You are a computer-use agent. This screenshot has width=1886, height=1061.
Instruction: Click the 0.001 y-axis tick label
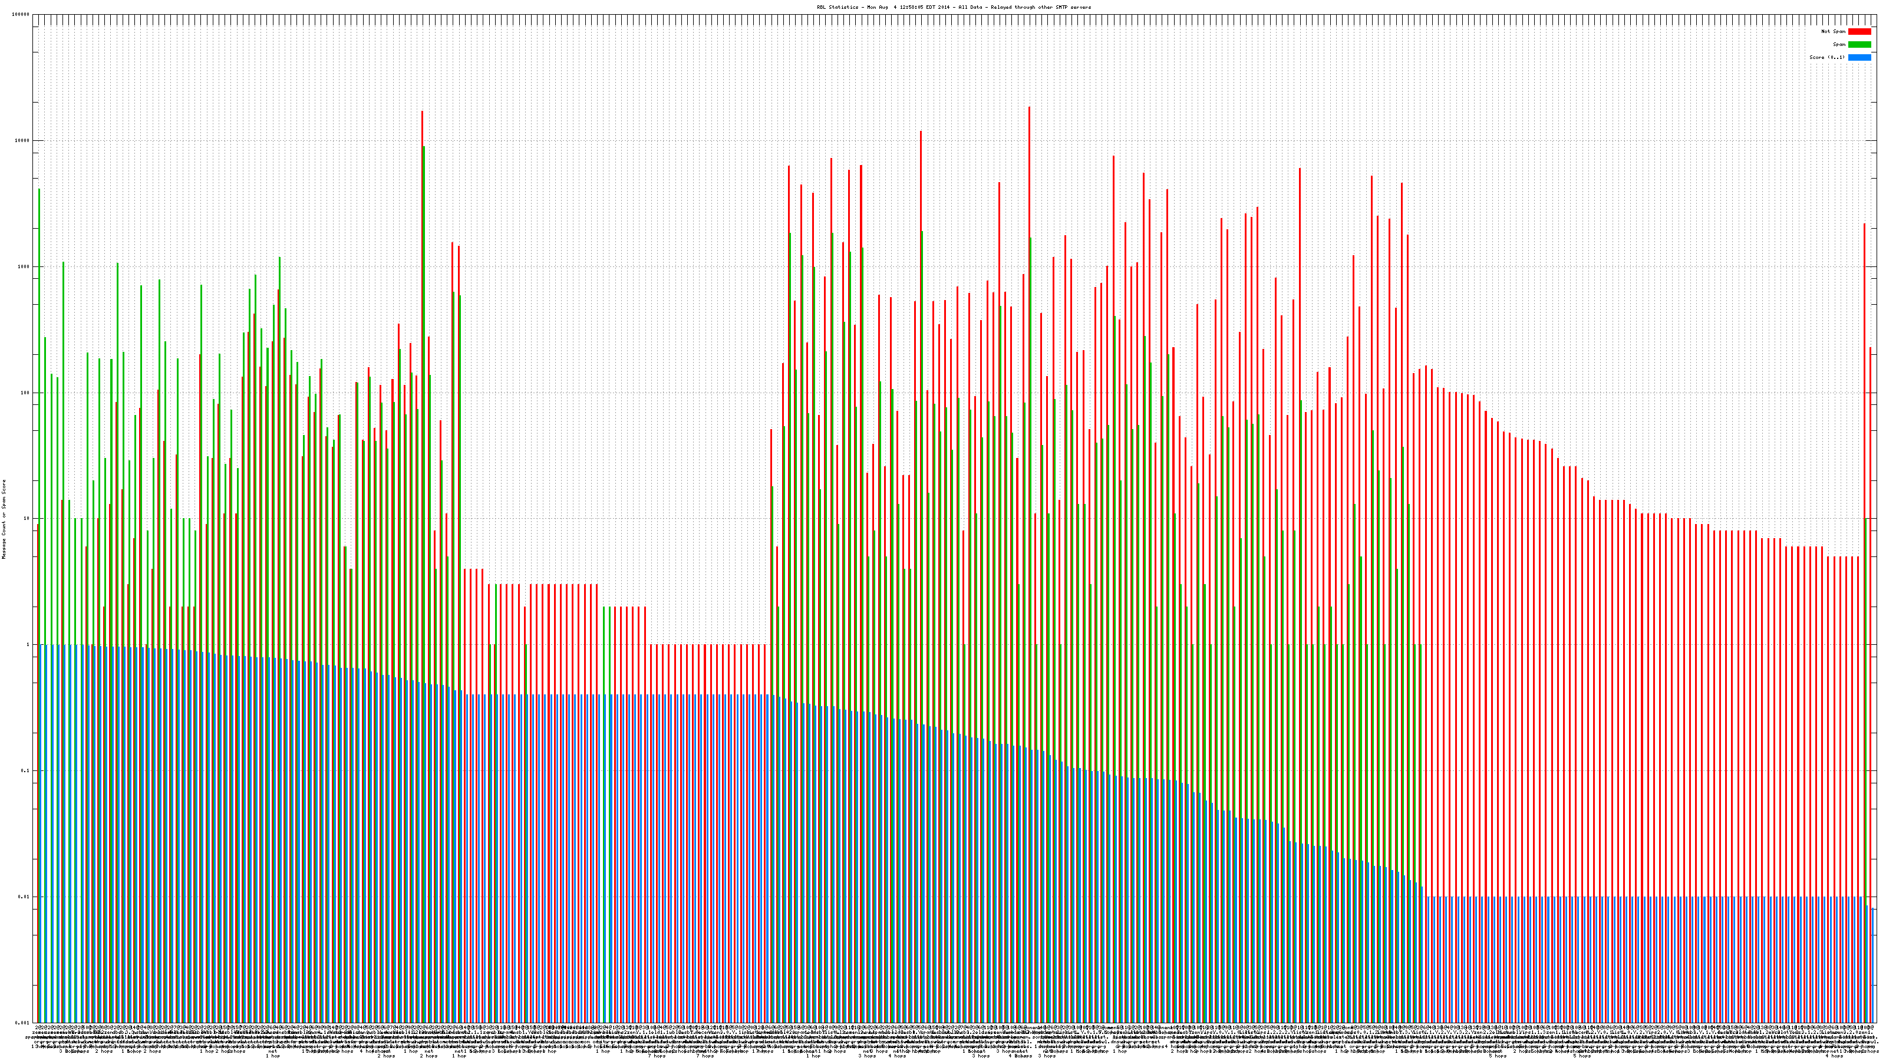pyautogui.click(x=23, y=1022)
